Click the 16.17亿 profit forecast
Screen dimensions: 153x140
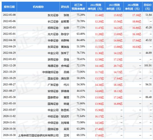tap(99, 116)
